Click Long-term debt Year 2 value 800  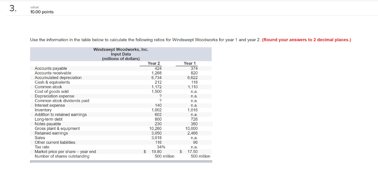coord(158,119)
